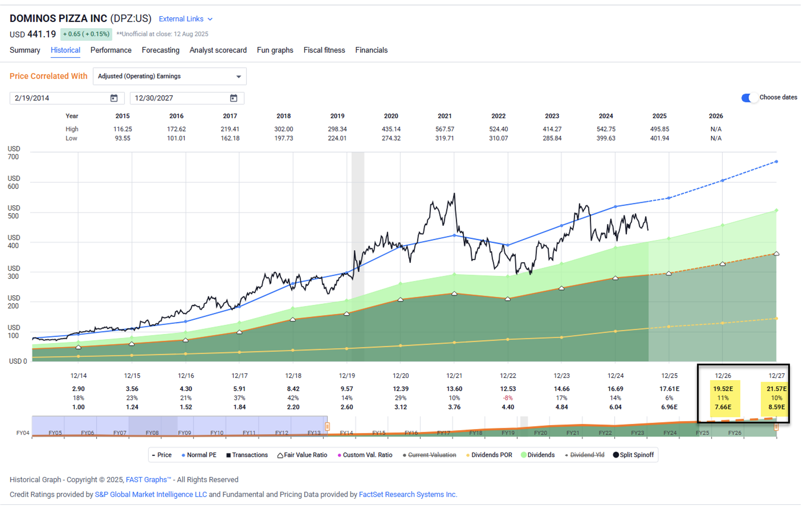This screenshot has height=511, width=805.
Task: Click the 12/21 Normal PE data point
Action: click(454, 235)
